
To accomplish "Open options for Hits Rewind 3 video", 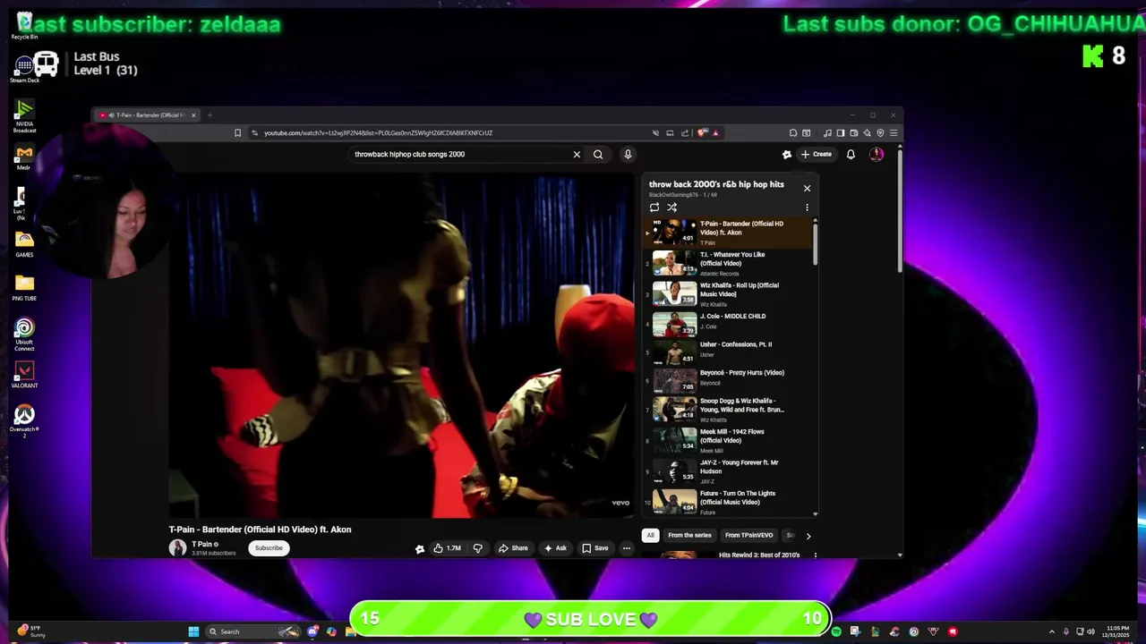I will pos(815,555).
